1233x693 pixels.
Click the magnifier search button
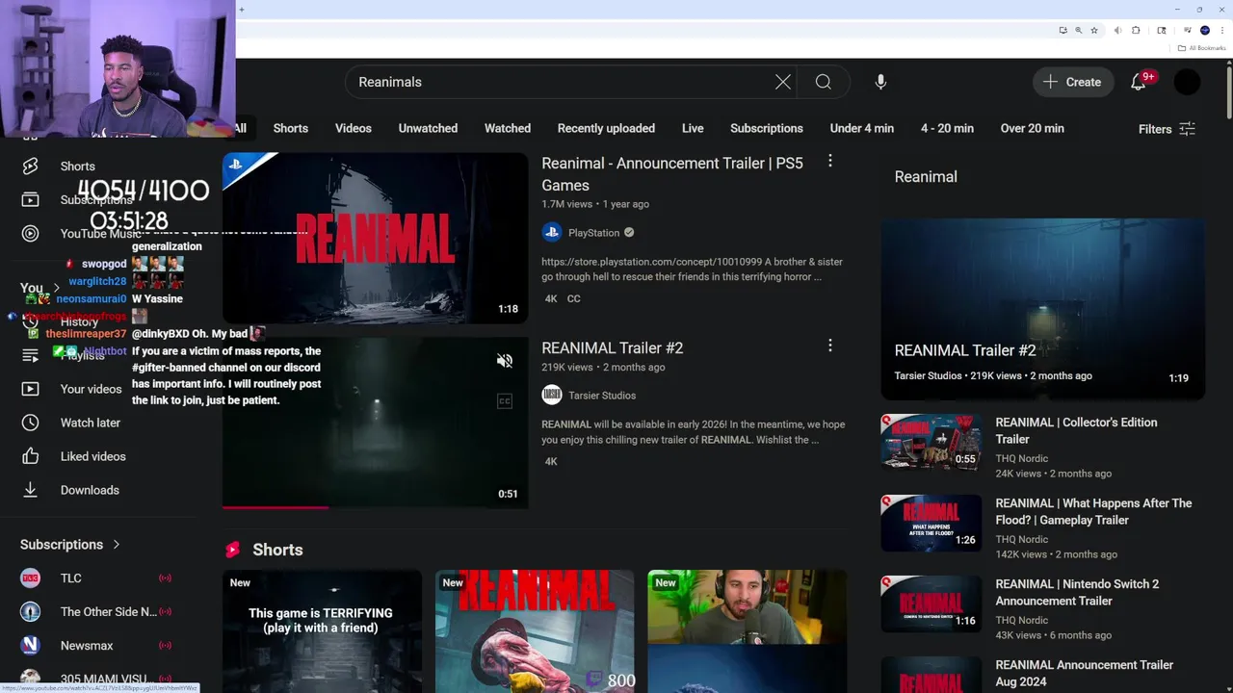tap(823, 82)
